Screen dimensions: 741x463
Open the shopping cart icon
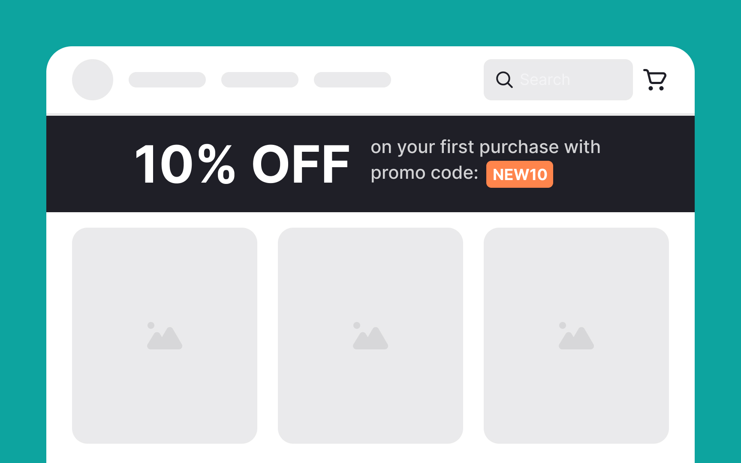click(x=655, y=80)
